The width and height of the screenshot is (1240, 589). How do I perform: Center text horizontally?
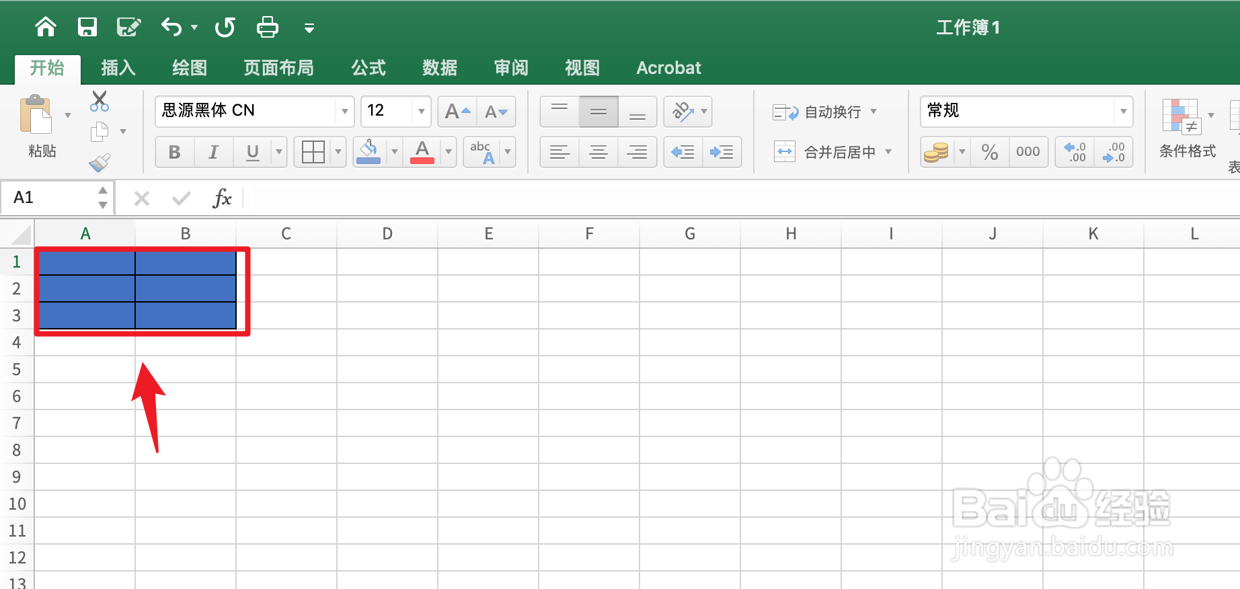598,152
